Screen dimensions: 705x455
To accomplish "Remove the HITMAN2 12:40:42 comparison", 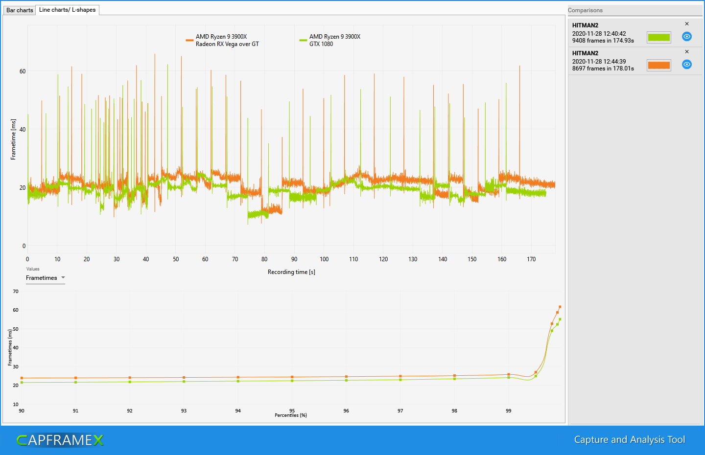I will (687, 23).
